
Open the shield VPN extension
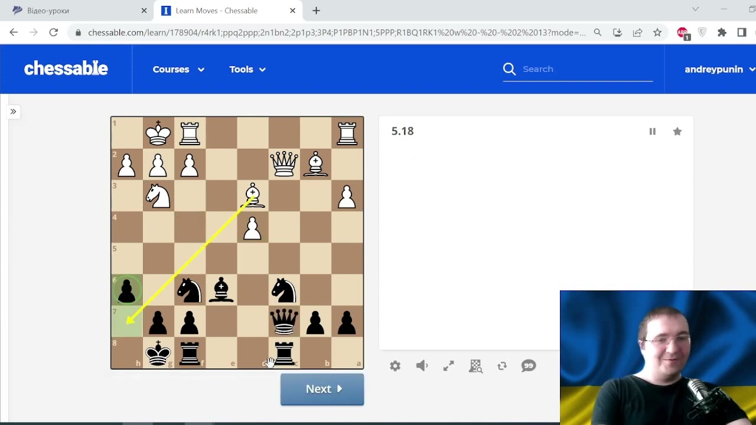coord(702,32)
